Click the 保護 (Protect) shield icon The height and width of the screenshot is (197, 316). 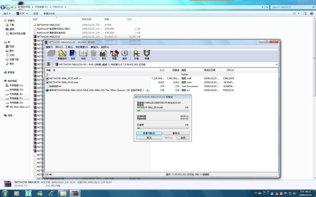point(147,55)
